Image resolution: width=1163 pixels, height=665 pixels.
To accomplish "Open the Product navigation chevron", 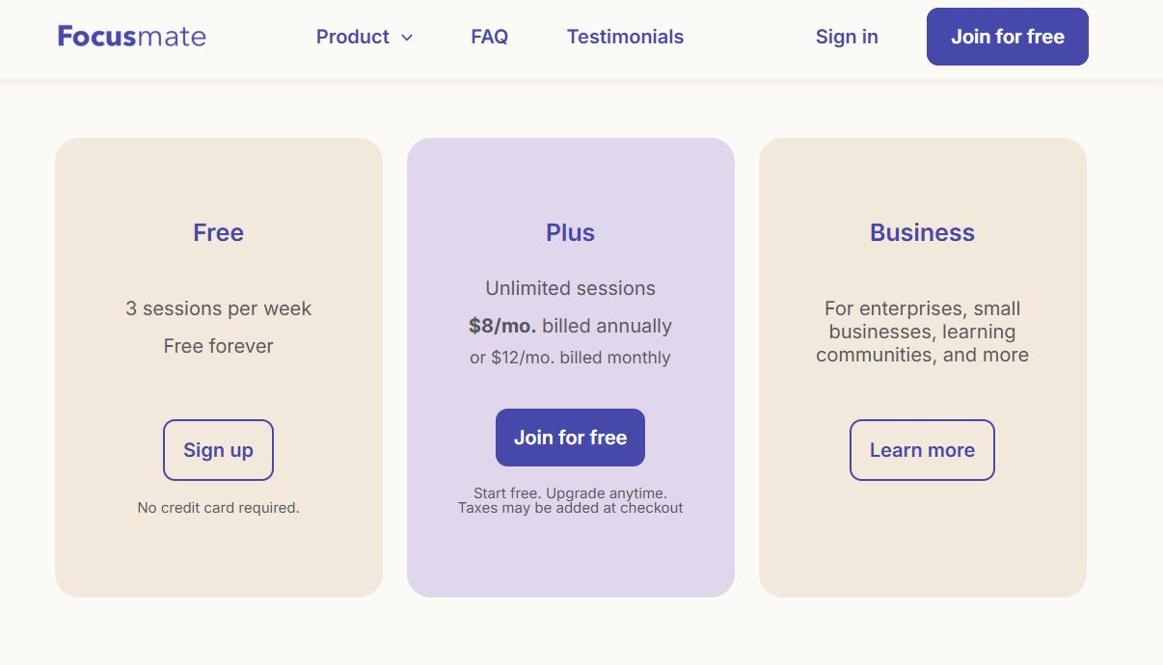I will point(406,38).
